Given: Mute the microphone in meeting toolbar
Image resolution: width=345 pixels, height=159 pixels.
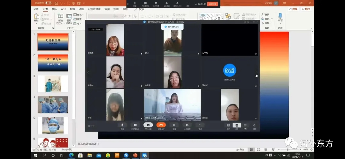Looking at the screenshot, I should pyautogui.click(x=122, y=125).
